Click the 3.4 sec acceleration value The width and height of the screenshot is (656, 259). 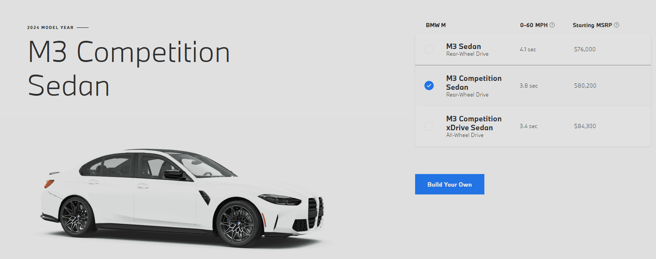pos(528,126)
